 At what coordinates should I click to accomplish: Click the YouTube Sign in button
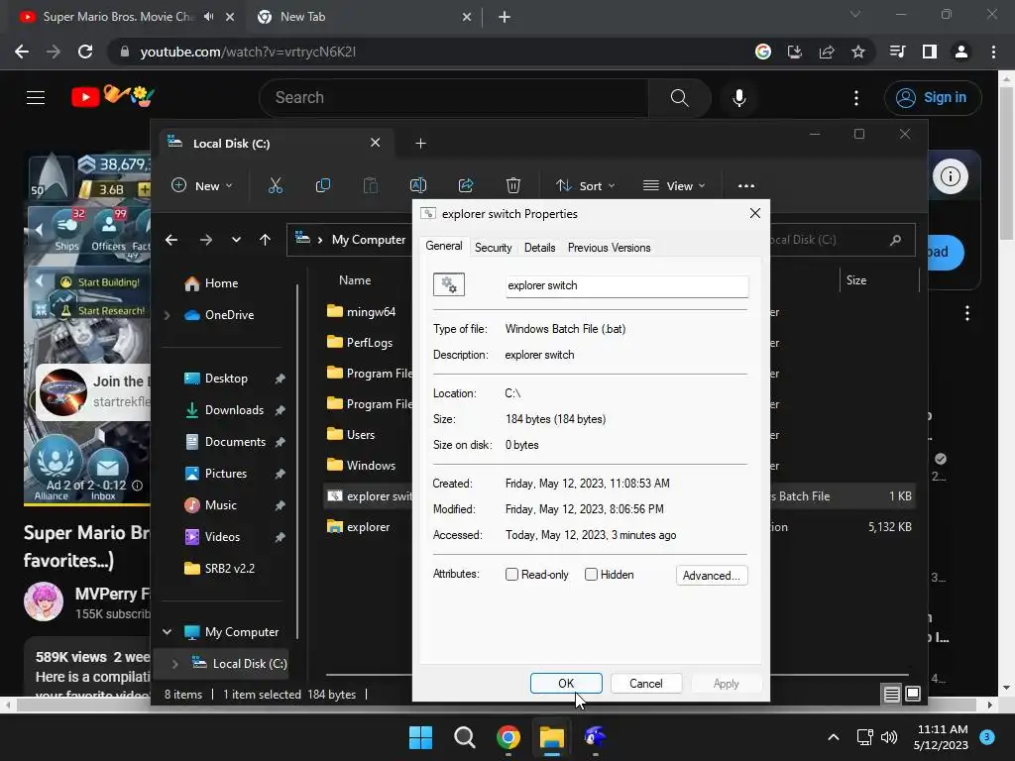pos(933,98)
